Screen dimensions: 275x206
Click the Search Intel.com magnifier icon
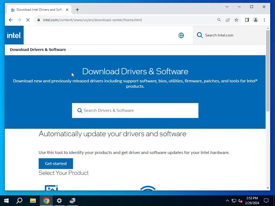pos(200,35)
